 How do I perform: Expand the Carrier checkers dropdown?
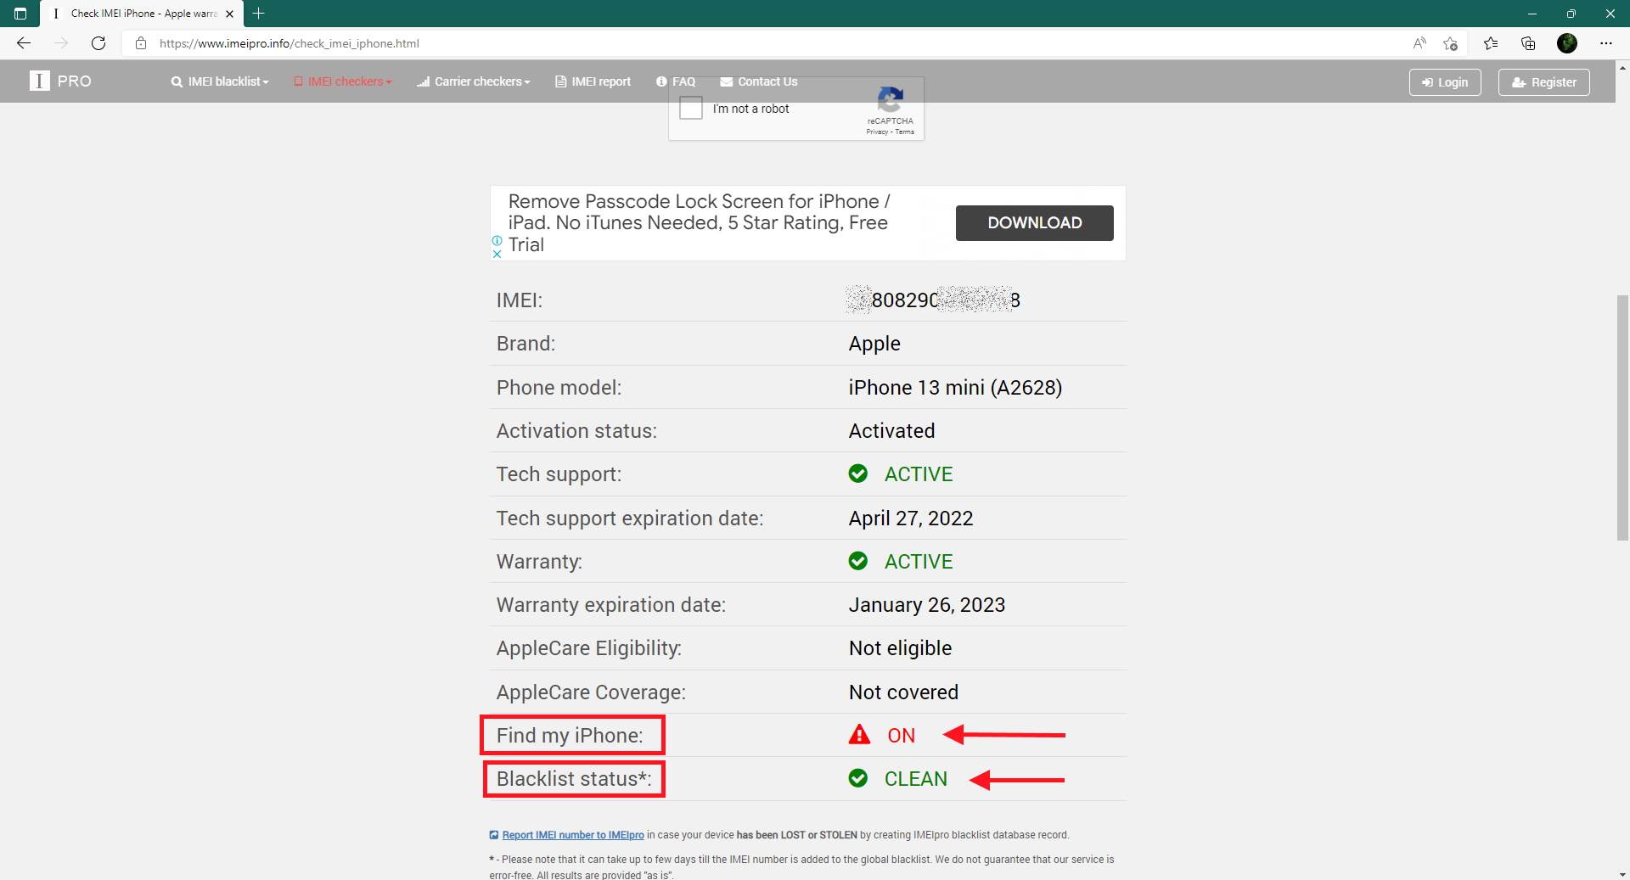click(x=473, y=81)
